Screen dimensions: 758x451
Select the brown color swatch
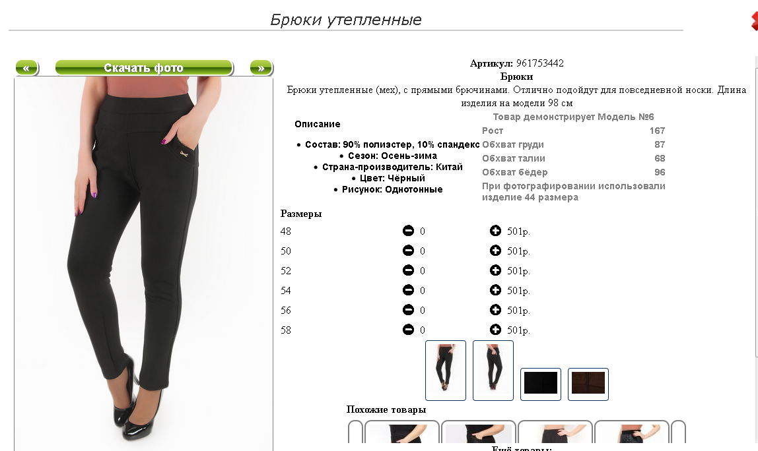click(588, 384)
